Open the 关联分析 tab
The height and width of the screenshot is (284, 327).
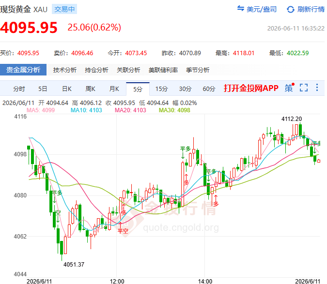click(128, 70)
